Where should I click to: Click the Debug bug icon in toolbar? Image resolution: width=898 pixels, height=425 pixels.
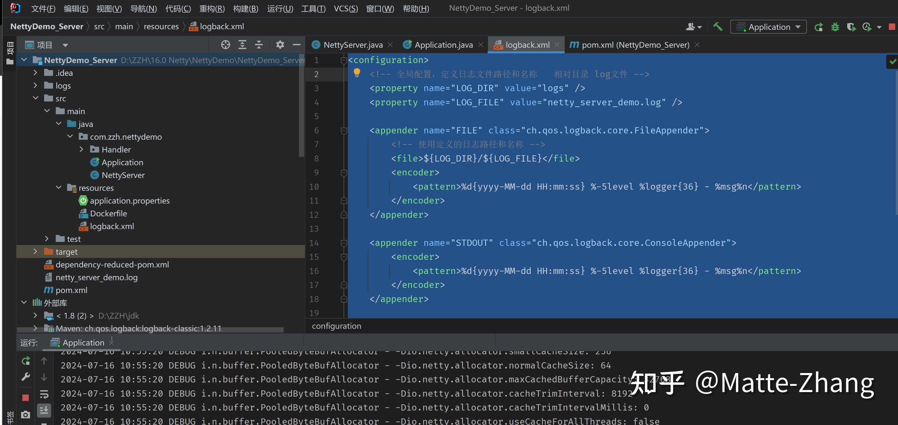(x=835, y=27)
